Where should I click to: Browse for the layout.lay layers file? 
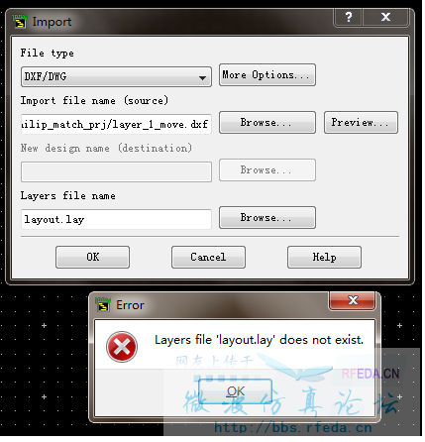(269, 219)
